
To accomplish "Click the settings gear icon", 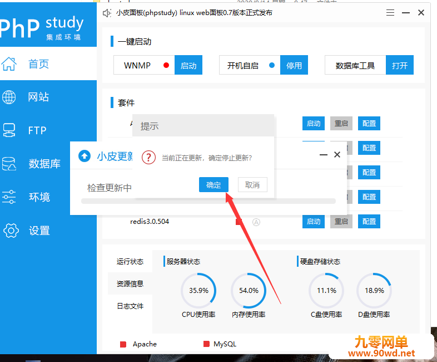I will point(11,231).
